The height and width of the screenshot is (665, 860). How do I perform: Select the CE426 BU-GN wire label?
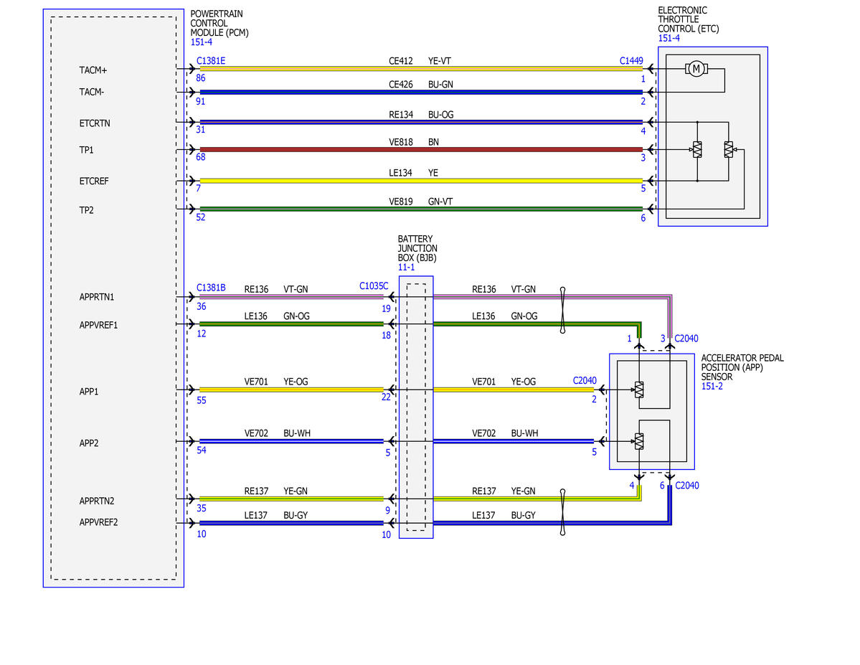(421, 85)
